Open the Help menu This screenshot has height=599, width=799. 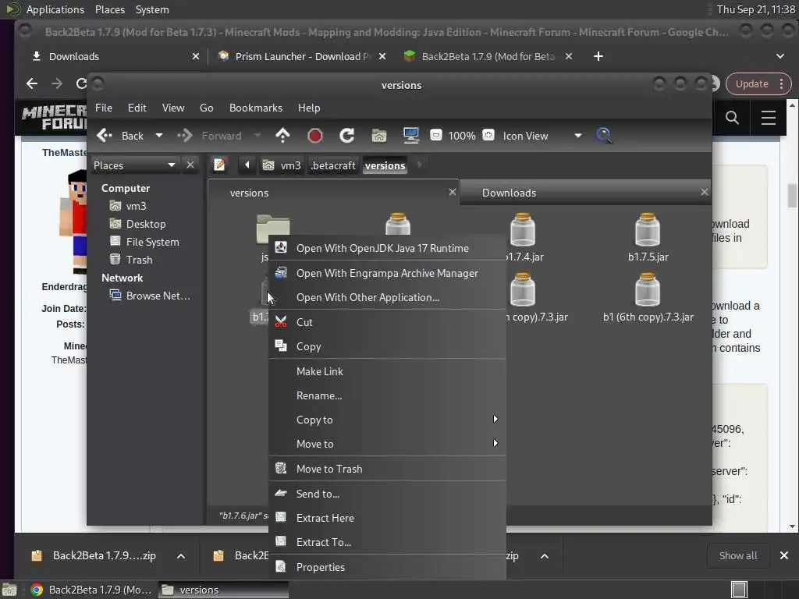309,108
